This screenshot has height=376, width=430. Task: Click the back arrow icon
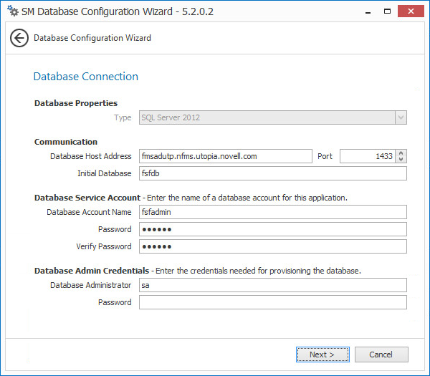pyautogui.click(x=19, y=38)
